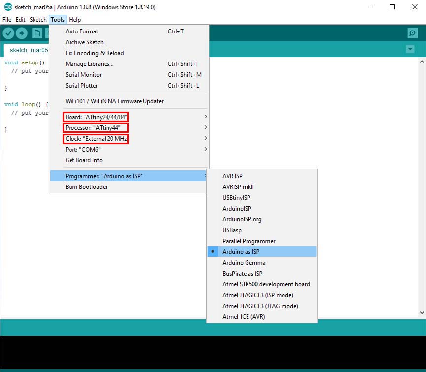Image resolution: width=426 pixels, height=372 pixels.
Task: Select Fix Encoding & Reload
Action: 129,53
